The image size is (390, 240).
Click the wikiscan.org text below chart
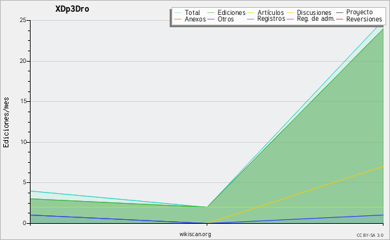click(195, 234)
